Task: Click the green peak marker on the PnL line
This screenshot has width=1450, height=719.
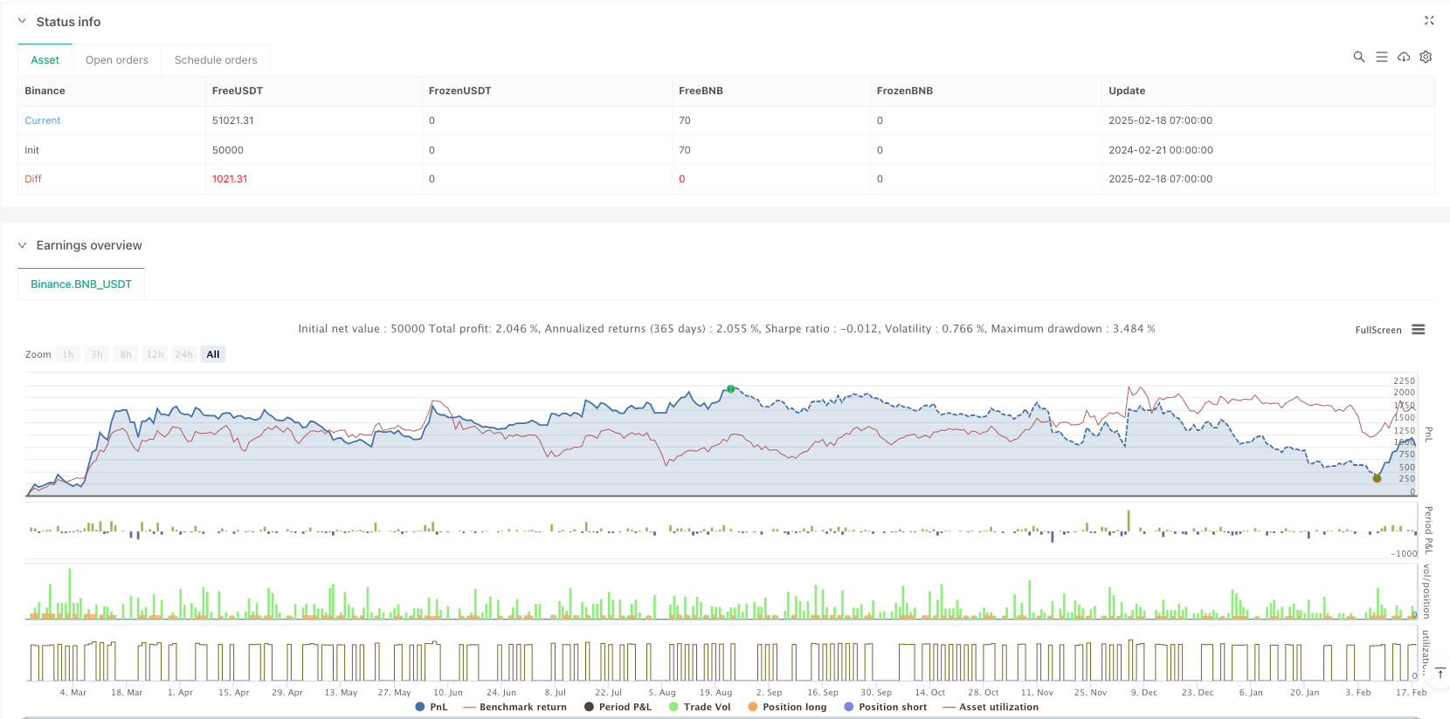Action: (x=731, y=389)
